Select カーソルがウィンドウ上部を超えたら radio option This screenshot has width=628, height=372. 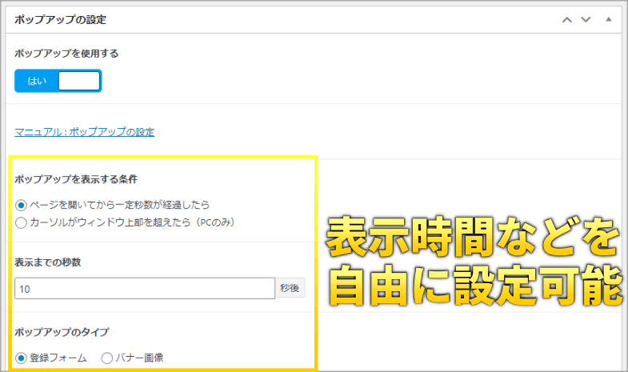pos(22,221)
